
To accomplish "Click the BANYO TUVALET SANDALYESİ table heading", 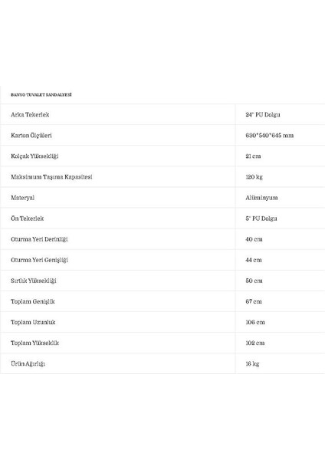I will (x=41, y=95).
